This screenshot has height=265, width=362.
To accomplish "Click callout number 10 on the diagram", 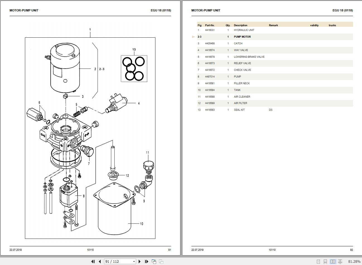I will pos(141,224).
